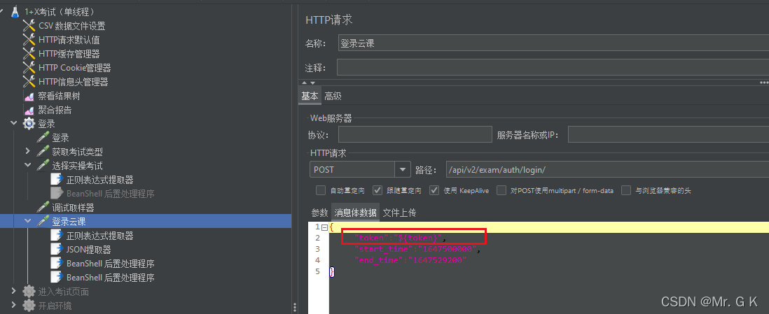Click 进入考试页面 disabled gear icon
The height and width of the screenshot is (314, 769).
29,292
